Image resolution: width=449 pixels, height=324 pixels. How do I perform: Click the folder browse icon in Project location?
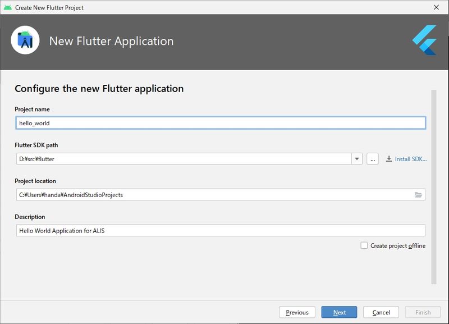point(418,195)
